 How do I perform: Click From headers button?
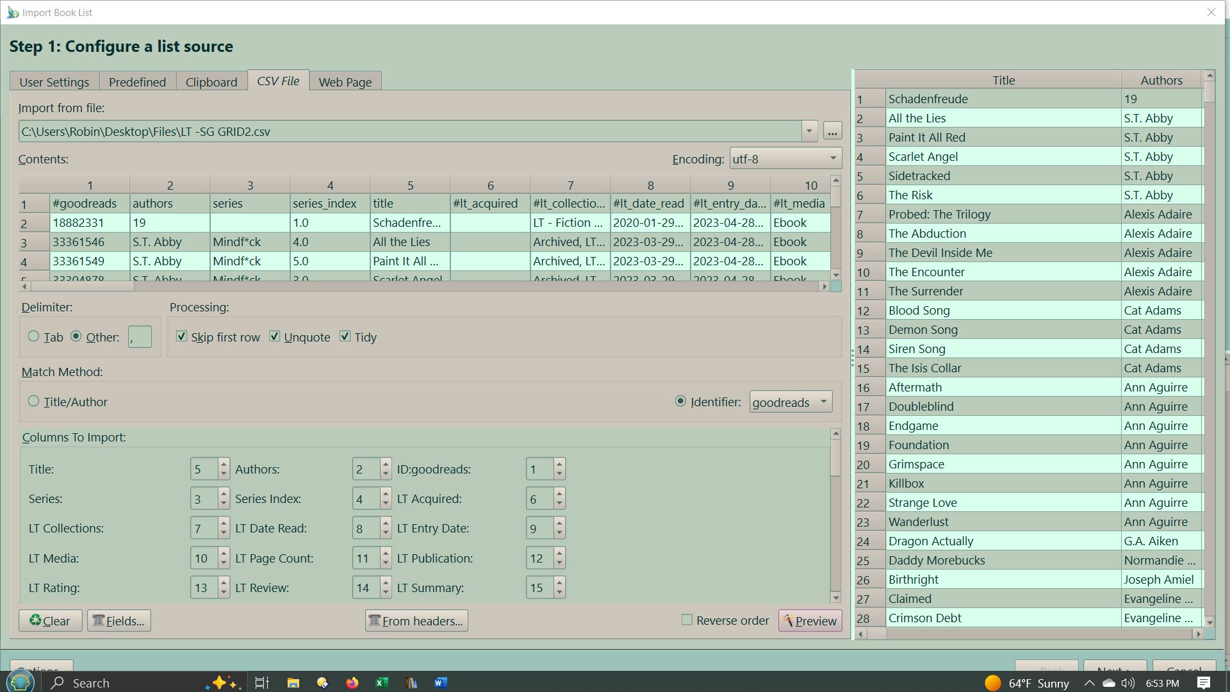pyautogui.click(x=416, y=620)
